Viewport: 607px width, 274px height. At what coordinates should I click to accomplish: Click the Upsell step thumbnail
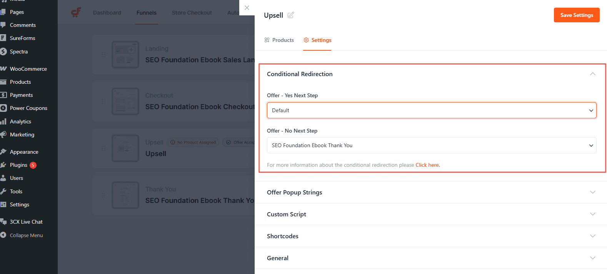[125, 148]
